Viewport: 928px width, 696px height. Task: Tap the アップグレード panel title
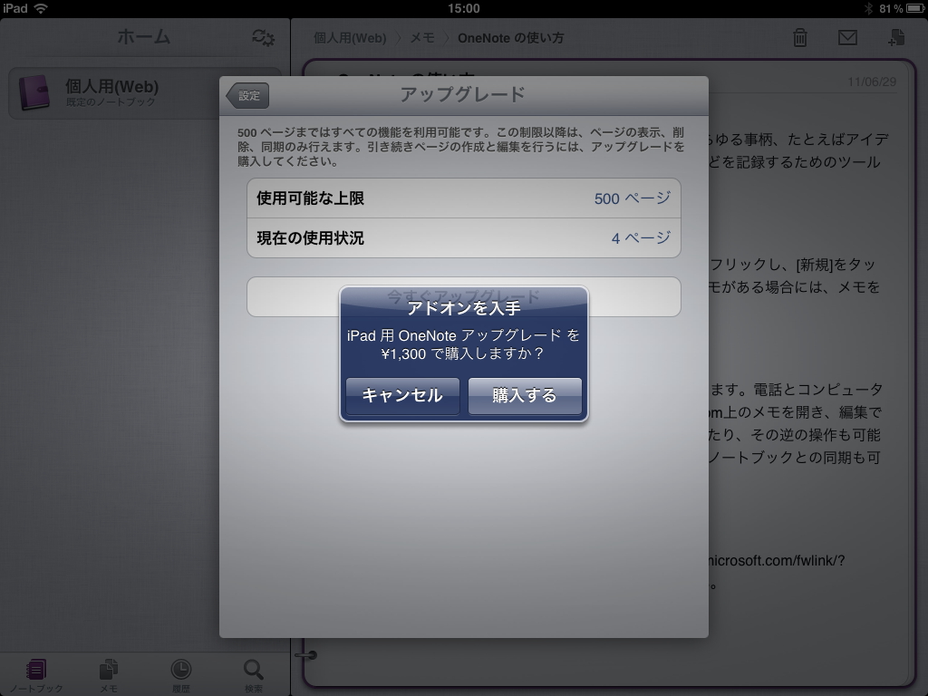pos(463,94)
